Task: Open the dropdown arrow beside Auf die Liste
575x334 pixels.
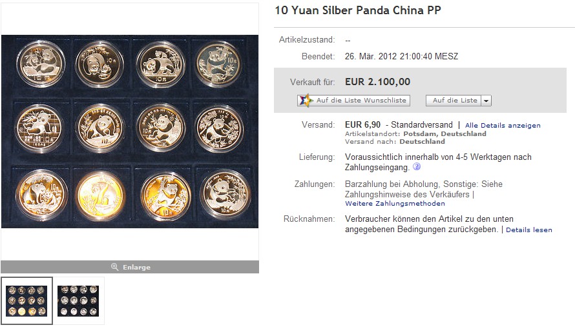Action: click(486, 101)
